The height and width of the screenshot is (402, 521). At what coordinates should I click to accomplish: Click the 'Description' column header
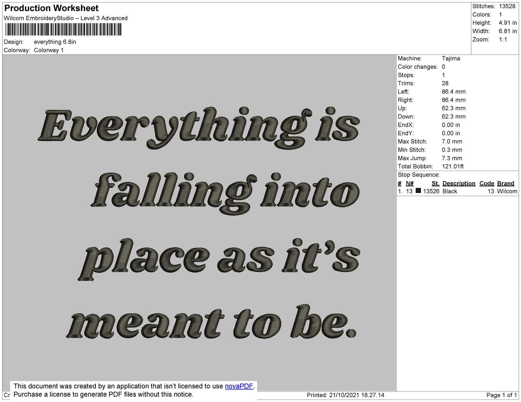point(459,183)
